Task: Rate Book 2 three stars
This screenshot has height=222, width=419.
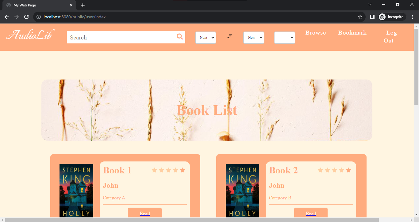Action: click(x=334, y=170)
